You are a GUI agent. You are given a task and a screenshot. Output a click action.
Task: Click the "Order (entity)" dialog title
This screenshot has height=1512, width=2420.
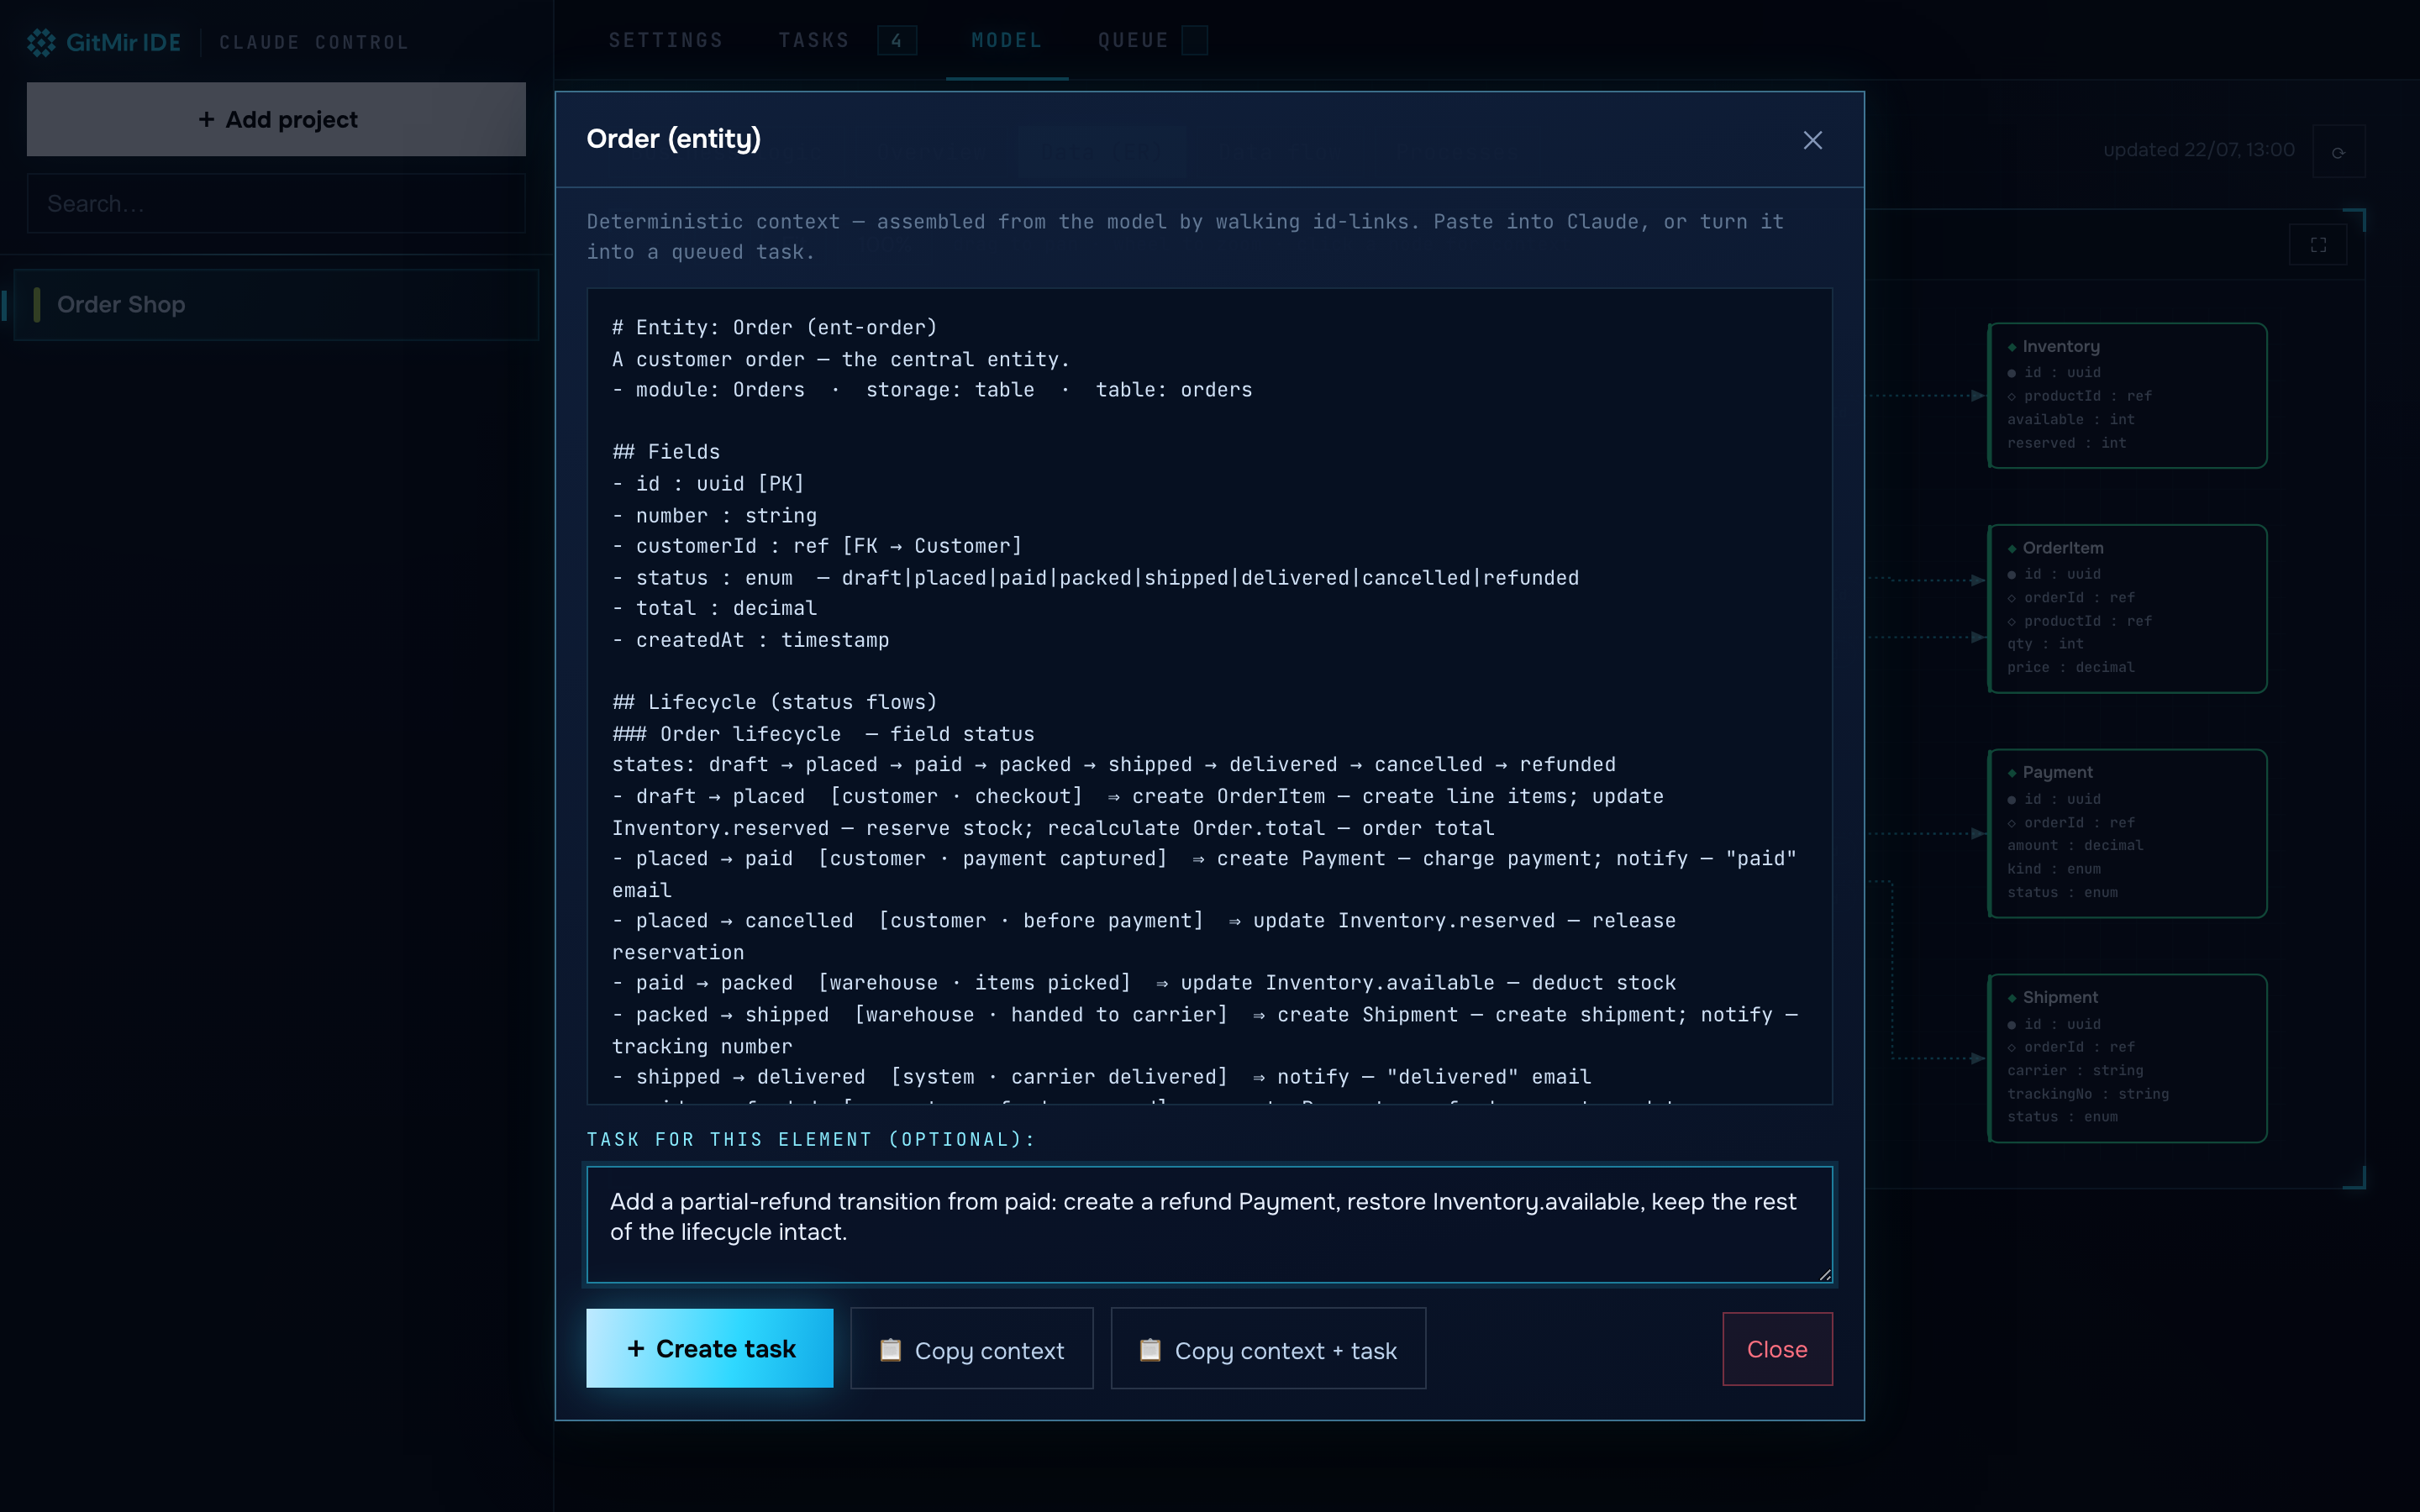(673, 139)
